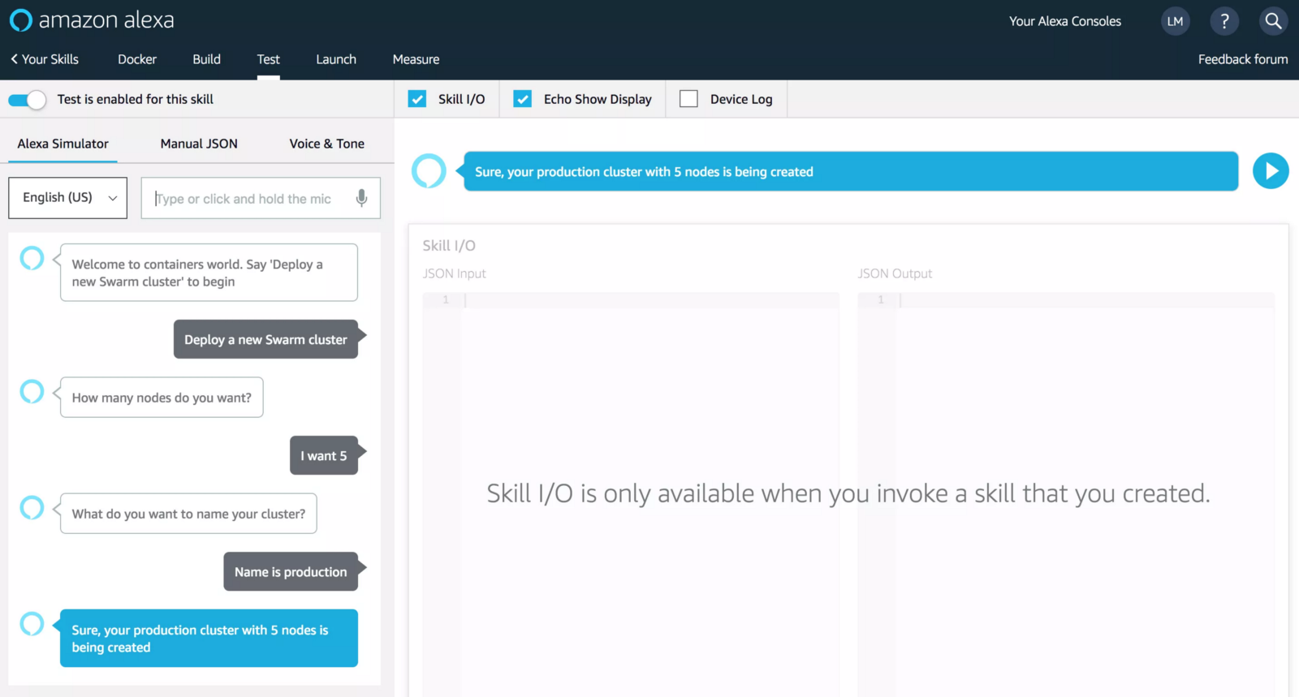Play the Alexa response audio
Image resolution: width=1299 pixels, height=697 pixels.
(1271, 171)
